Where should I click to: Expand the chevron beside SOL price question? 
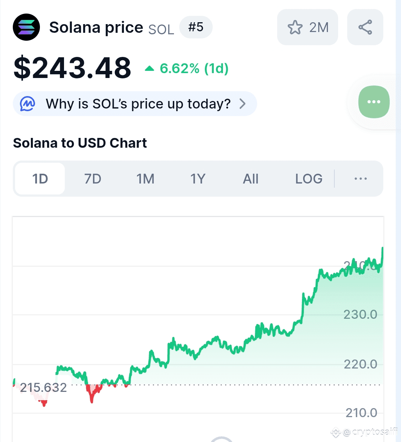[243, 104]
